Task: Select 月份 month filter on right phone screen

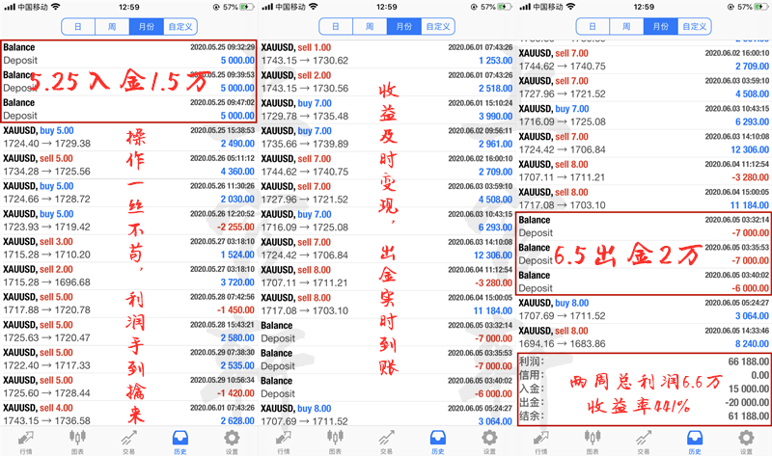Action: tap(661, 27)
